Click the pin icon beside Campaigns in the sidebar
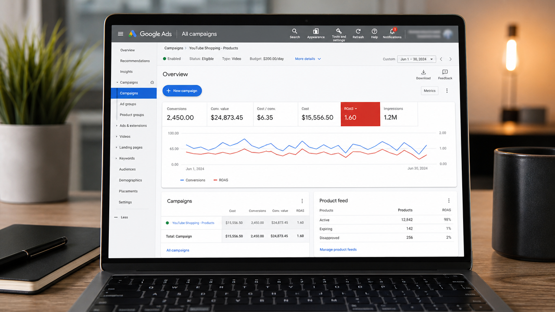 click(152, 82)
